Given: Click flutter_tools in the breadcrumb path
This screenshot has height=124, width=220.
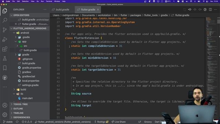Looking at the screenshot, I should point(151,15).
